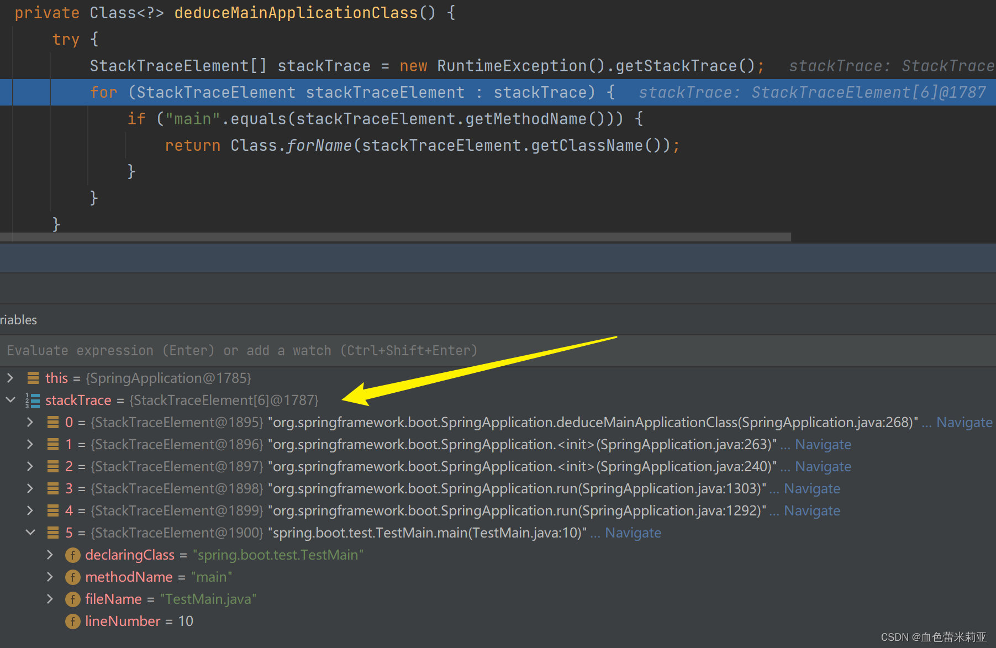The width and height of the screenshot is (996, 648).
Task: Collapse stack trace element 5
Action: pos(30,533)
